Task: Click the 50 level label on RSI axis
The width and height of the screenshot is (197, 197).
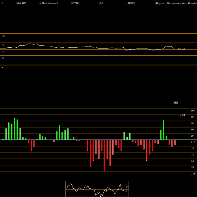Action: pyautogui.click(x=3, y=52)
